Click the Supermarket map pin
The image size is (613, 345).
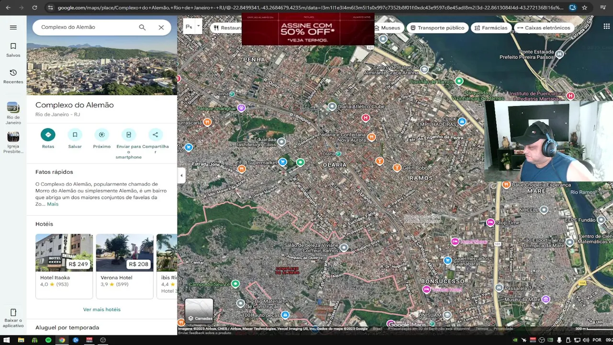283,162
